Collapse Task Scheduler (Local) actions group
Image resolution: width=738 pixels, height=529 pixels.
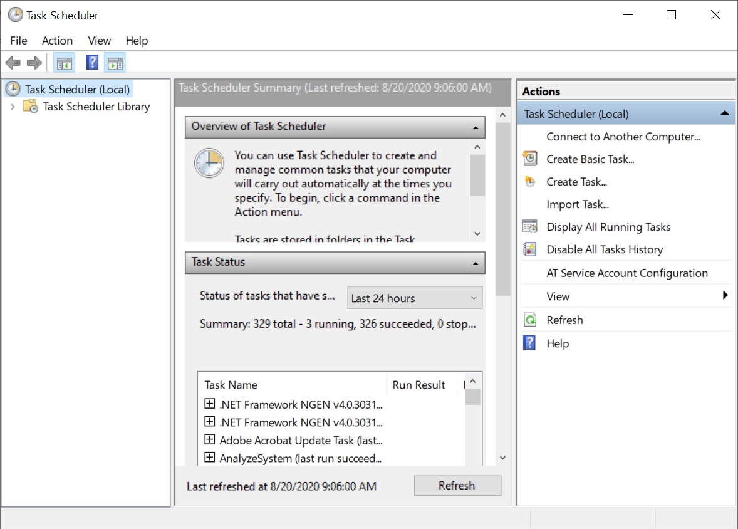pos(725,113)
